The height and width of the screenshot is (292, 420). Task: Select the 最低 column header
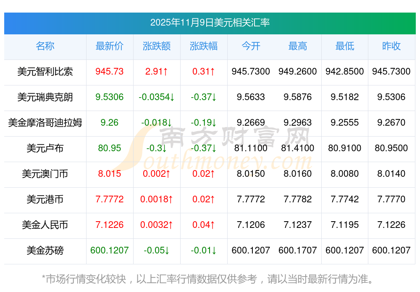tap(344, 46)
